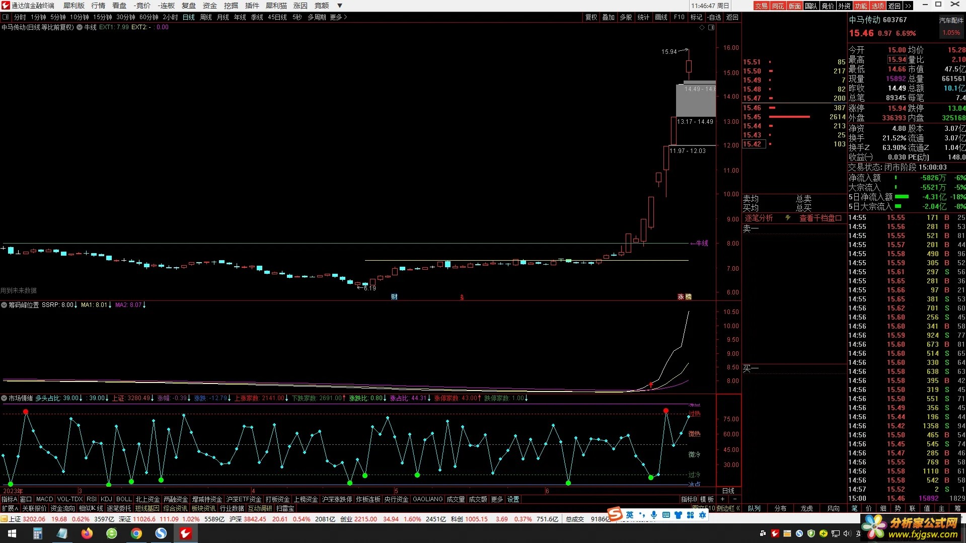Click the diamond icon above the chart
The height and width of the screenshot is (543, 966).
pyautogui.click(x=702, y=28)
